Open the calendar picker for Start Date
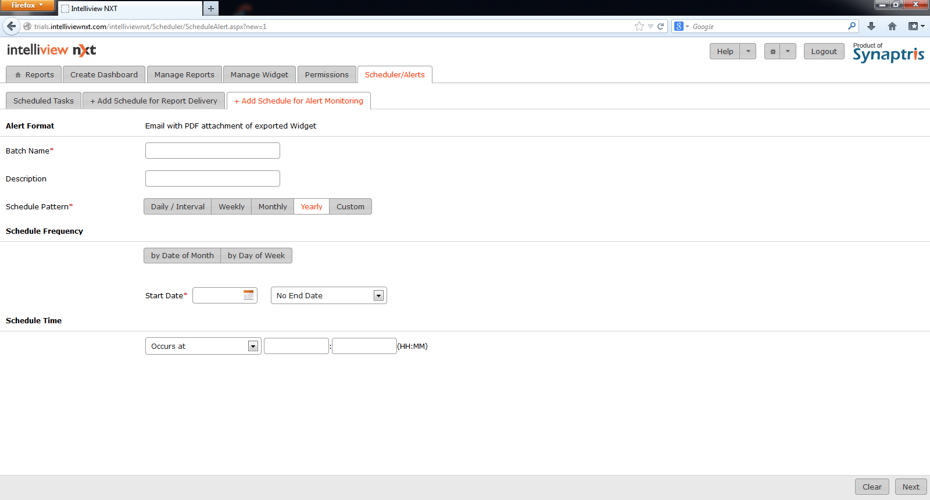Viewport: 930px width, 500px height. click(248, 295)
